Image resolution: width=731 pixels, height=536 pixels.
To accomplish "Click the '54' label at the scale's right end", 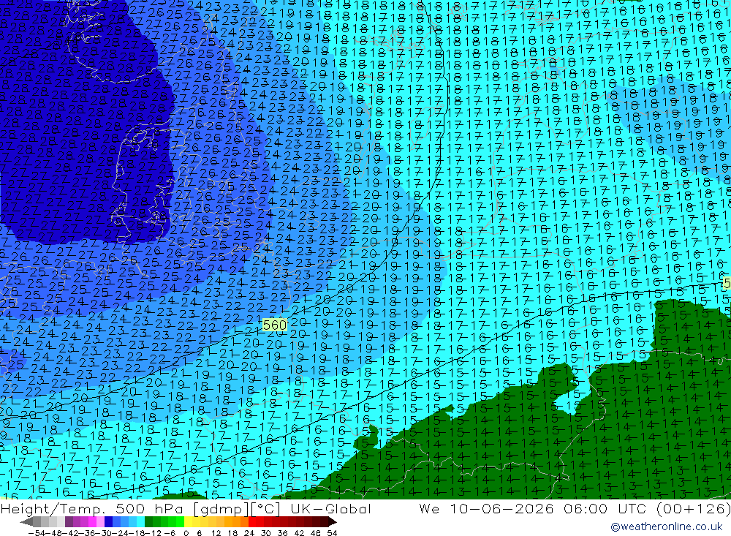I will click(332, 533).
